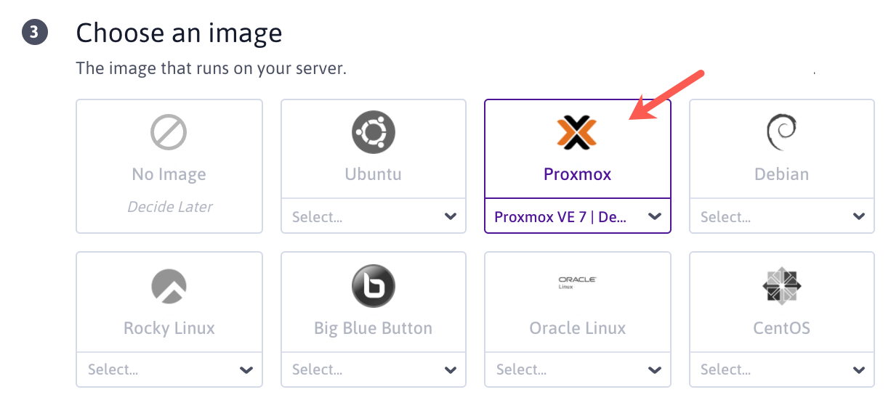Choose the Decide Later option text

click(x=169, y=207)
